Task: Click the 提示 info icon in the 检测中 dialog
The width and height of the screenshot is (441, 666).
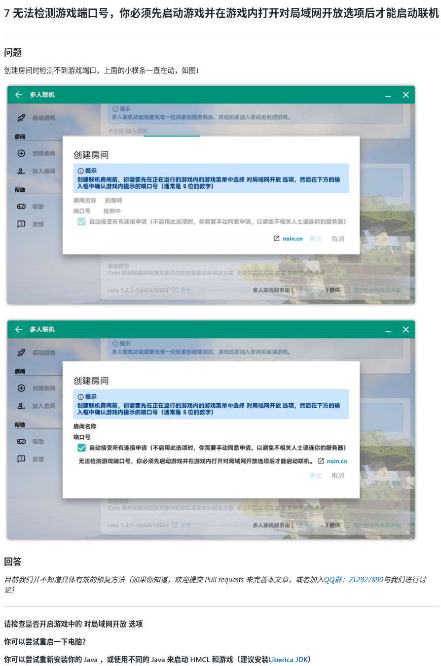Action: (80, 171)
